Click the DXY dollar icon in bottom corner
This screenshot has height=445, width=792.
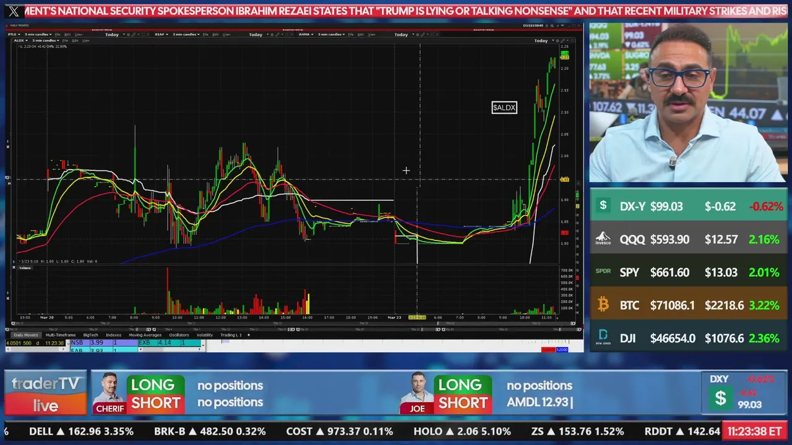click(720, 399)
